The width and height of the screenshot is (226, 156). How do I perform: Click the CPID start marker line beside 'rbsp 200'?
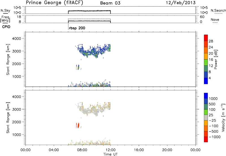68,26
